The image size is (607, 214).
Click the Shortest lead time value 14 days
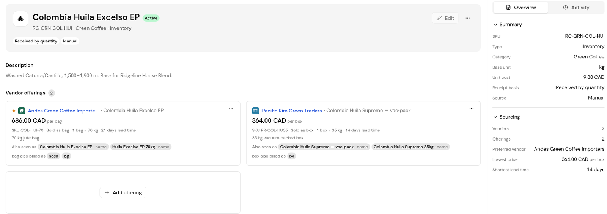click(x=596, y=170)
